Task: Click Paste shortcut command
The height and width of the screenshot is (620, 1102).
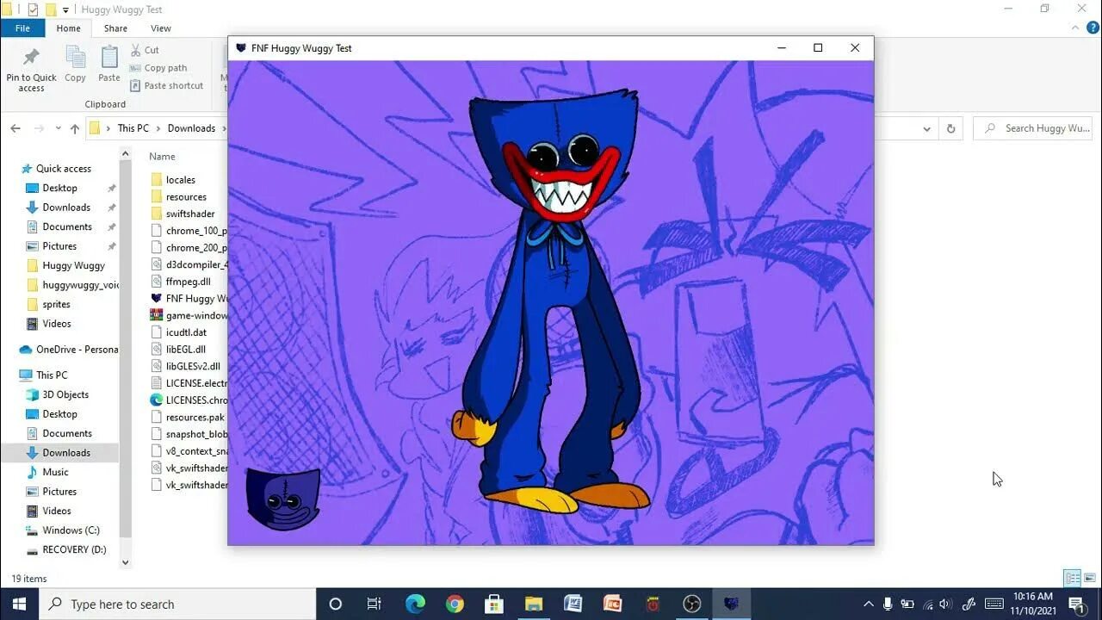Action: (x=167, y=85)
